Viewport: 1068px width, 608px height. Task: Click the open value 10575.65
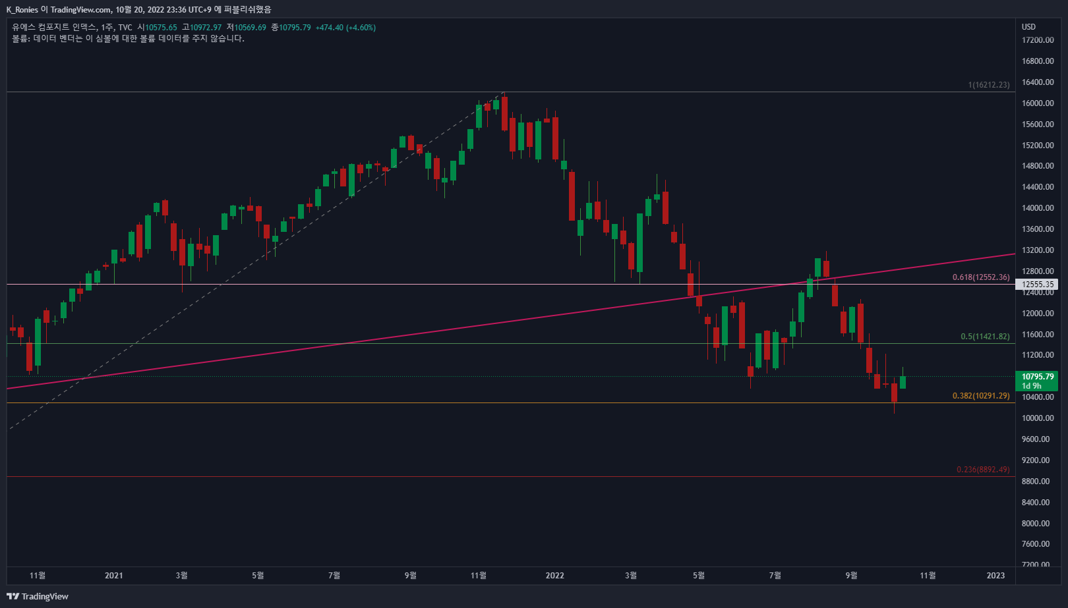tap(161, 27)
